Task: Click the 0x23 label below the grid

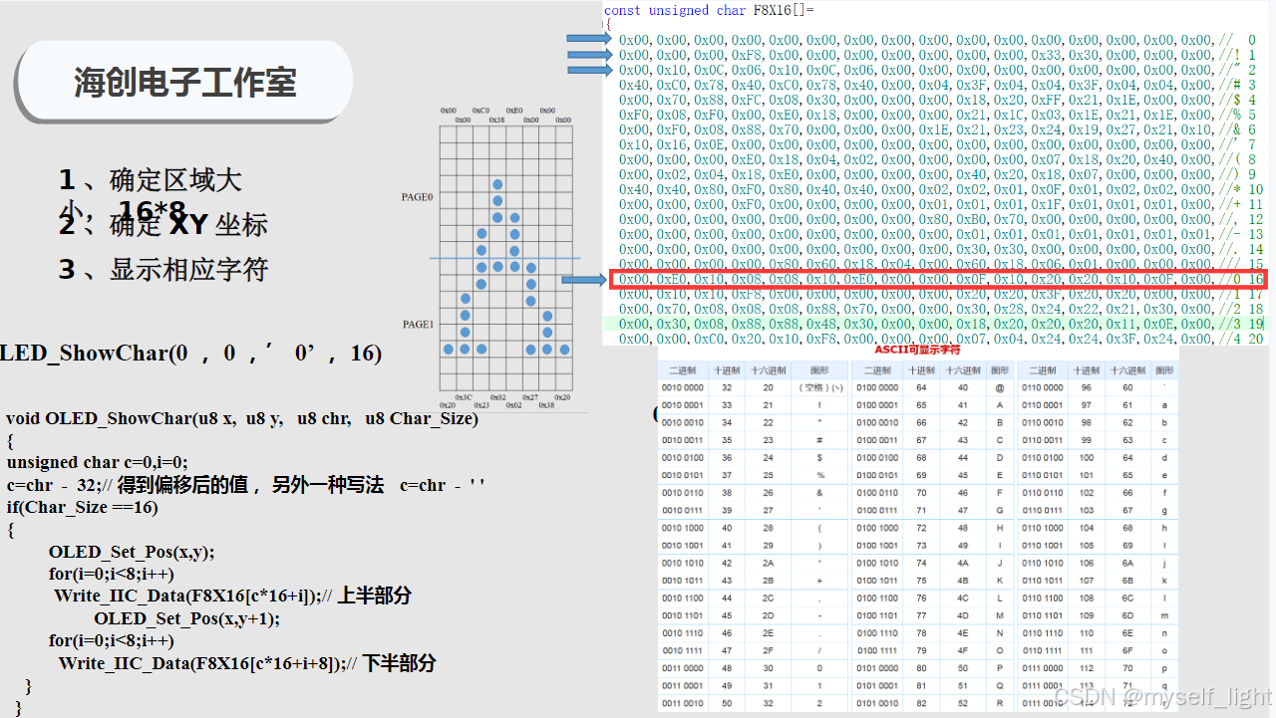Action: pyautogui.click(x=481, y=405)
